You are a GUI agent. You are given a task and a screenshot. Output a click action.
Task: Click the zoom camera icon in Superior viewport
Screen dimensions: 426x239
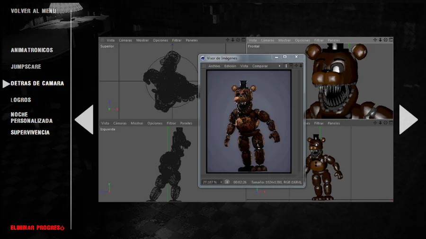click(232, 40)
